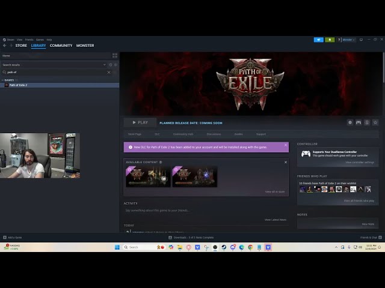Open advanced filter options beside search

[115, 72]
